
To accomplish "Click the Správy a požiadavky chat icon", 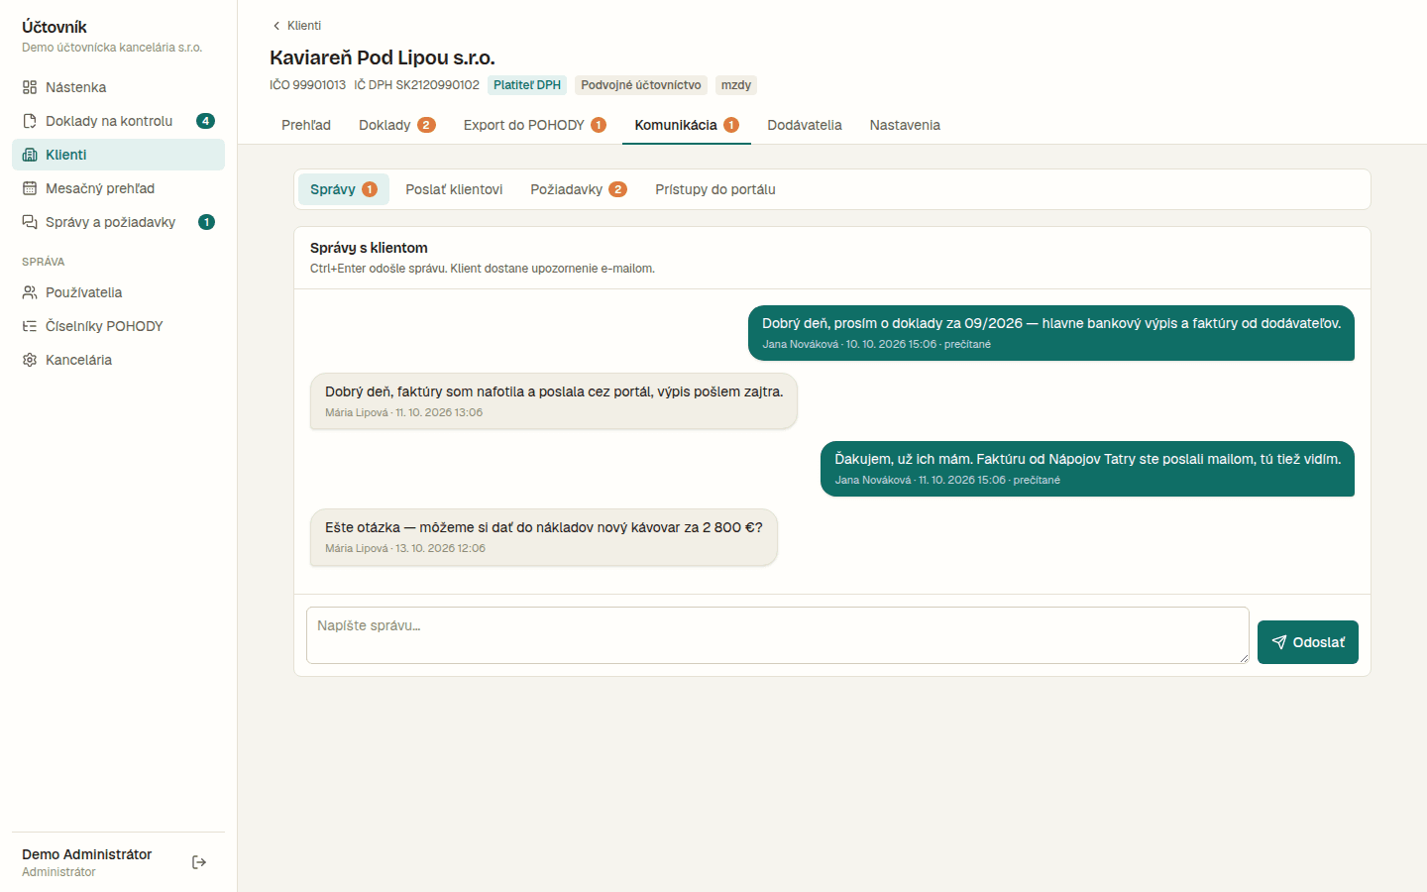I will (30, 222).
